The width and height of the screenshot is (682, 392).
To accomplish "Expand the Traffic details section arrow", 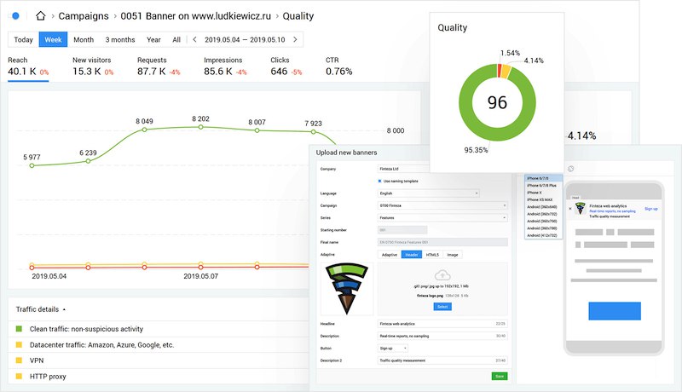I will click(x=65, y=310).
